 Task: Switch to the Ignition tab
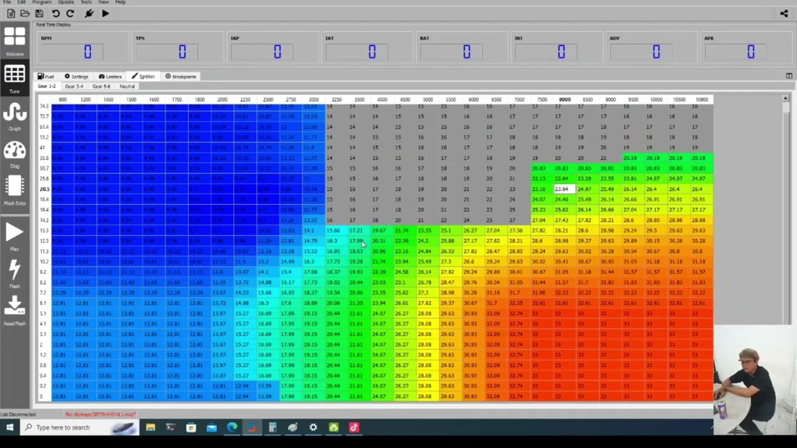143,77
